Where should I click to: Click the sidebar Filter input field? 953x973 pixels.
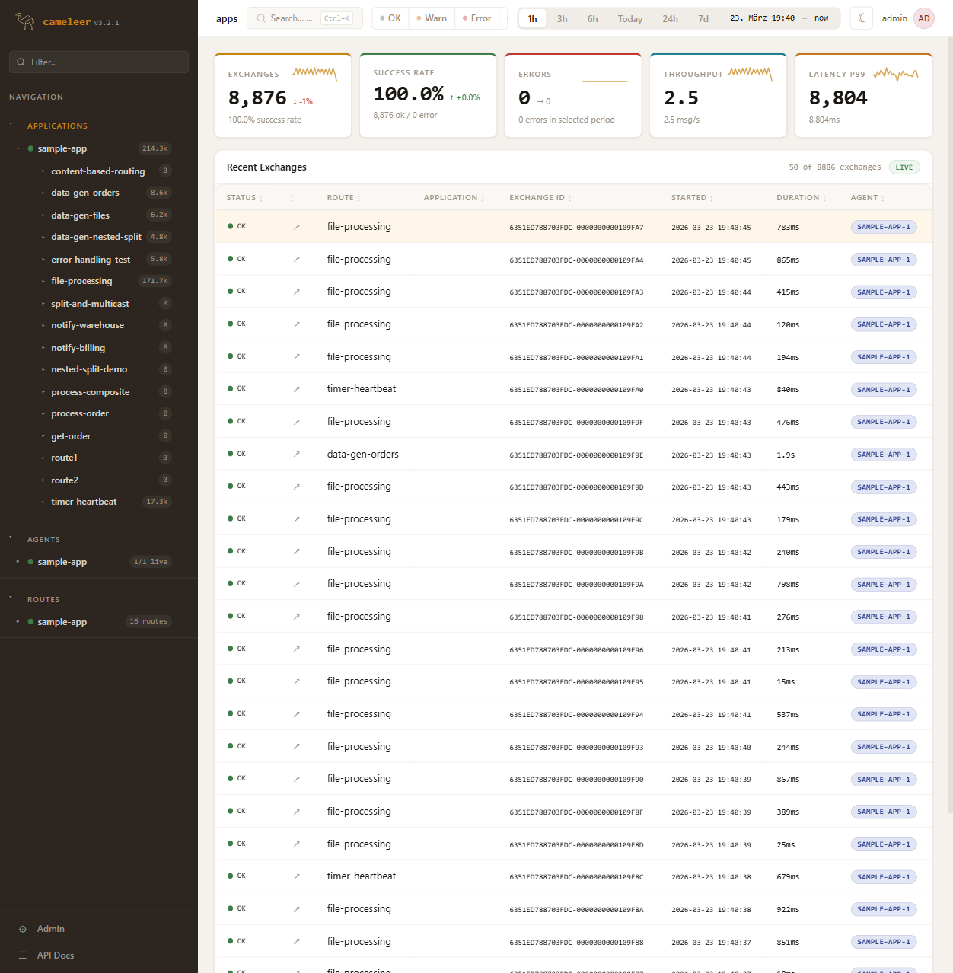[x=99, y=62]
